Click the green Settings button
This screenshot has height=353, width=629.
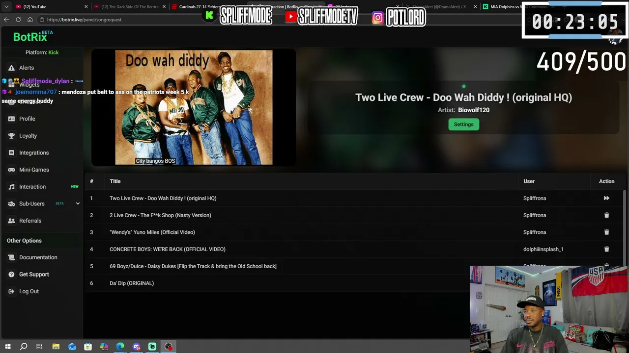463,125
